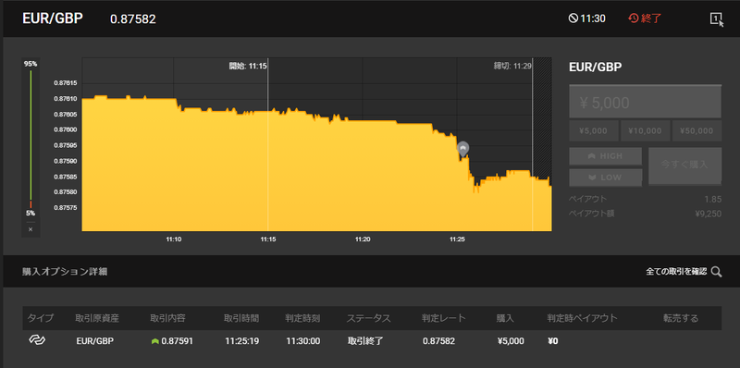The height and width of the screenshot is (368, 740).
Task: Click the タイプ column header
Action: click(41, 318)
